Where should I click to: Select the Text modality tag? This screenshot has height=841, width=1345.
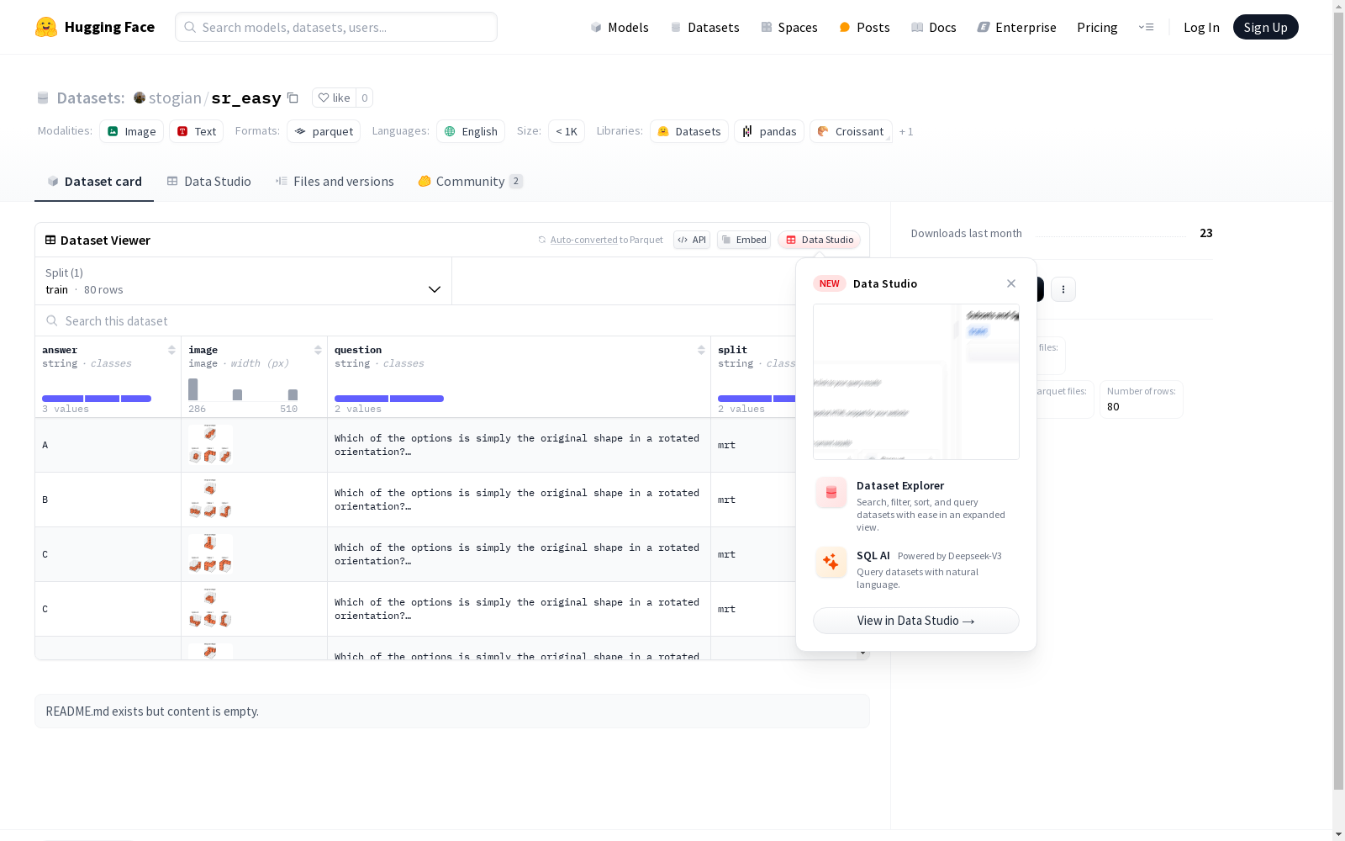coord(197,131)
